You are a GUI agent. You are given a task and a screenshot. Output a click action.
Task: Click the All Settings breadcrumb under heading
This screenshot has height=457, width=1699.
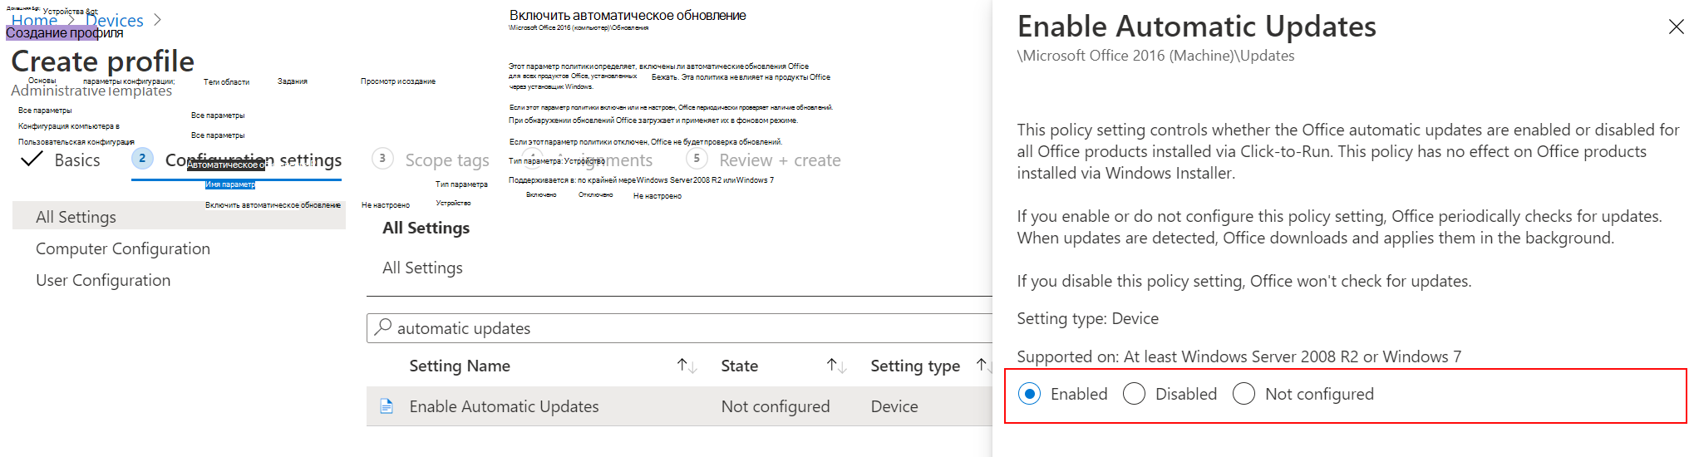(x=422, y=268)
